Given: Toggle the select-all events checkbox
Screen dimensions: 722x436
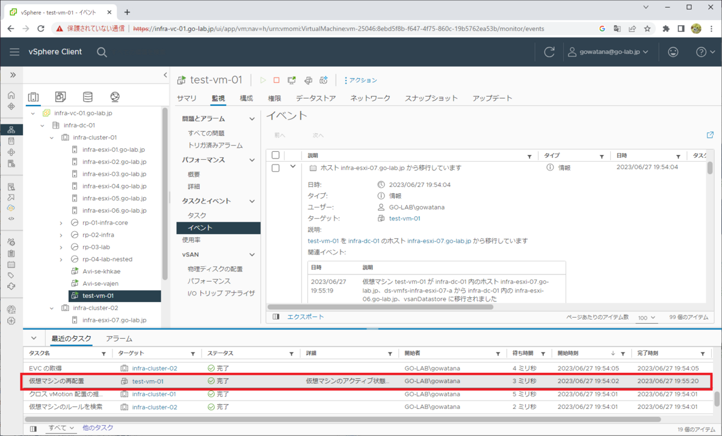Looking at the screenshot, I should click(276, 156).
